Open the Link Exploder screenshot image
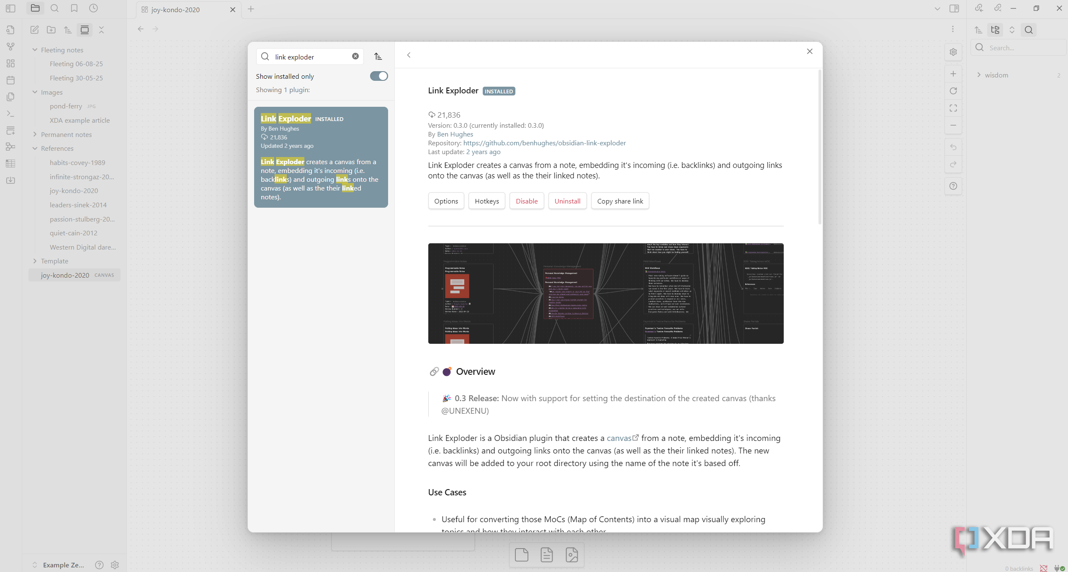The width and height of the screenshot is (1068, 572). (x=605, y=293)
